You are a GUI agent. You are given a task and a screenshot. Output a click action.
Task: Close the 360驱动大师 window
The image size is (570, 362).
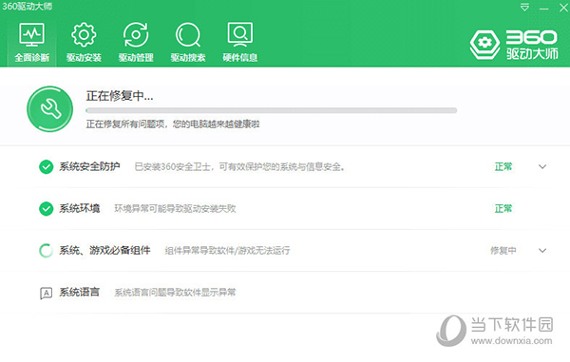tap(563, 8)
